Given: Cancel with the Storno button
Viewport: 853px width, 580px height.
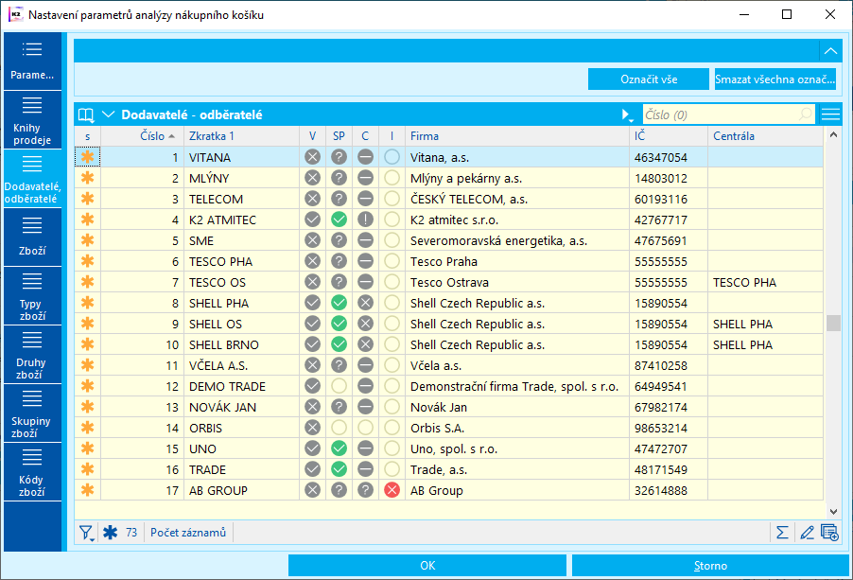Looking at the screenshot, I should pos(710,565).
